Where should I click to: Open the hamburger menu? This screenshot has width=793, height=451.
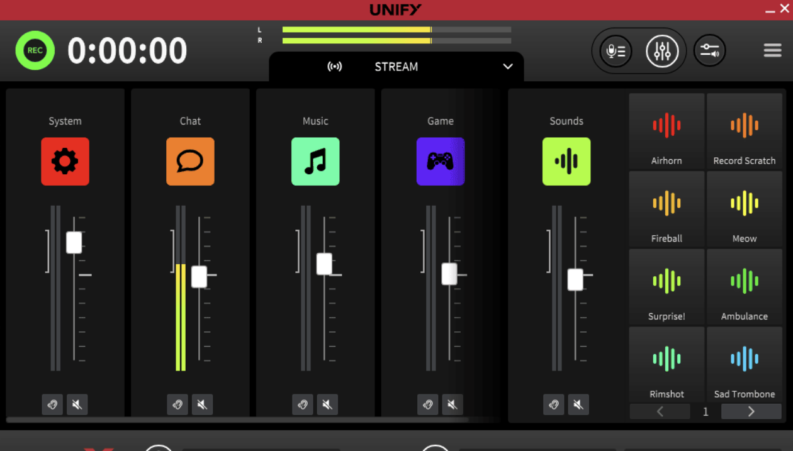tap(772, 50)
